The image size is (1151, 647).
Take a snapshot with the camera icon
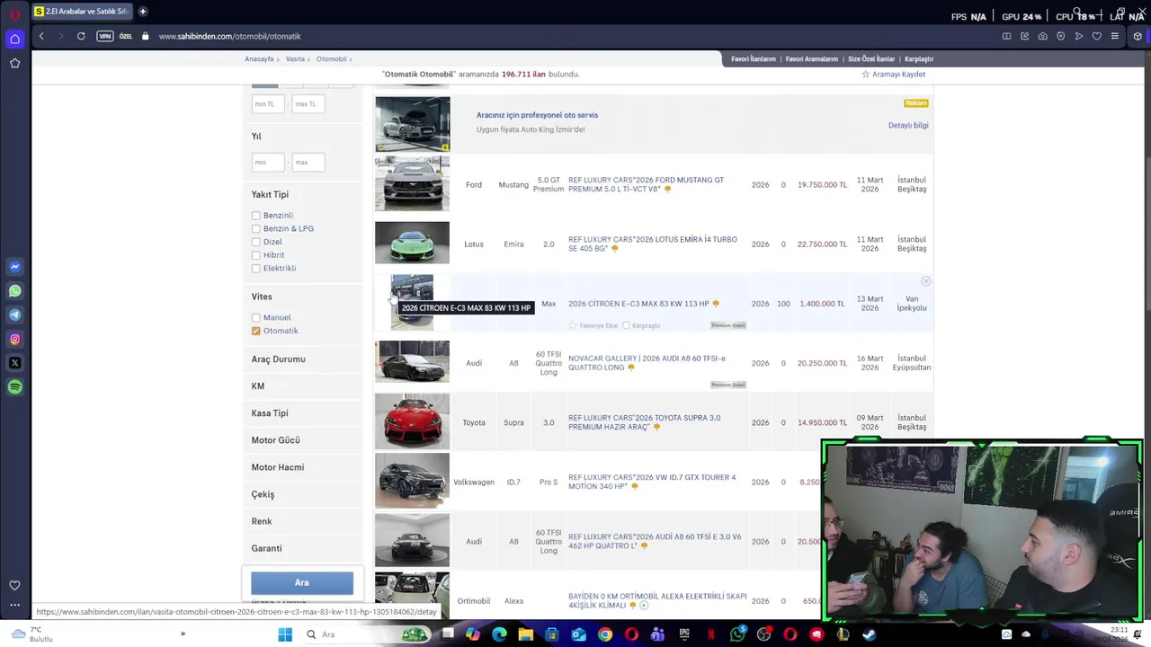[1042, 36]
